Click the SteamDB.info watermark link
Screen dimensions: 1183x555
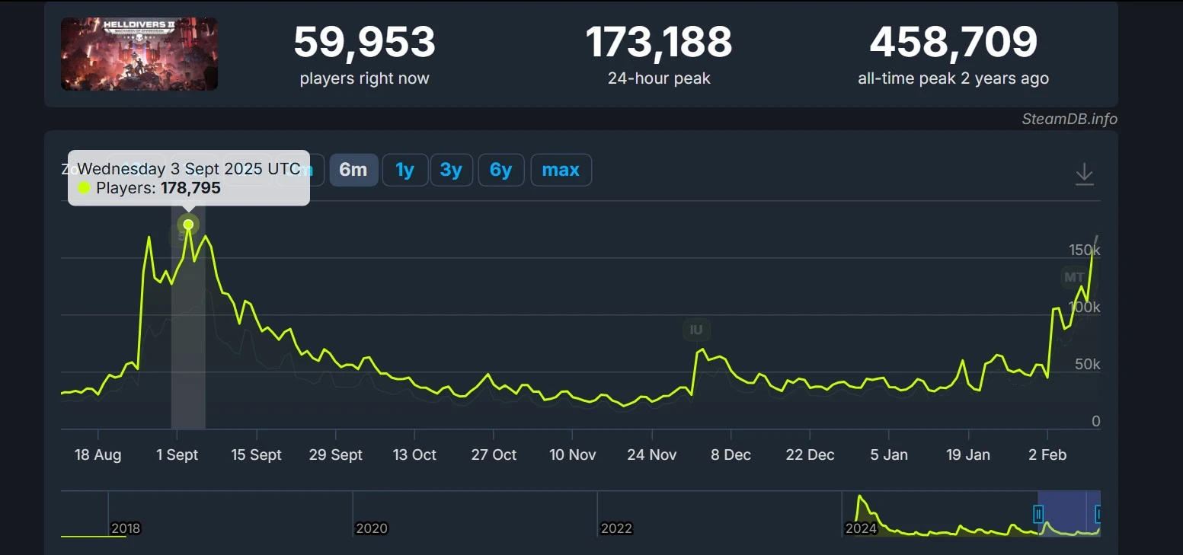[1069, 119]
